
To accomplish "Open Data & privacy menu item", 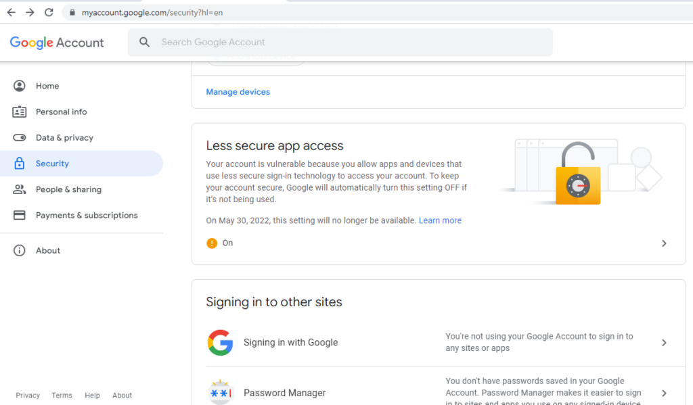I will pyautogui.click(x=64, y=138).
